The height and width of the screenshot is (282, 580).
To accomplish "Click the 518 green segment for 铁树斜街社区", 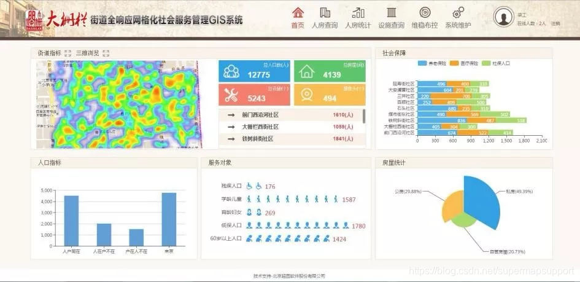I will 511,120.
